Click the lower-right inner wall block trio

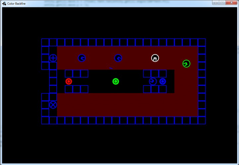[x=155, y=89]
